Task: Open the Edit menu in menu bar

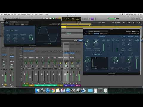Action: point(15,14)
